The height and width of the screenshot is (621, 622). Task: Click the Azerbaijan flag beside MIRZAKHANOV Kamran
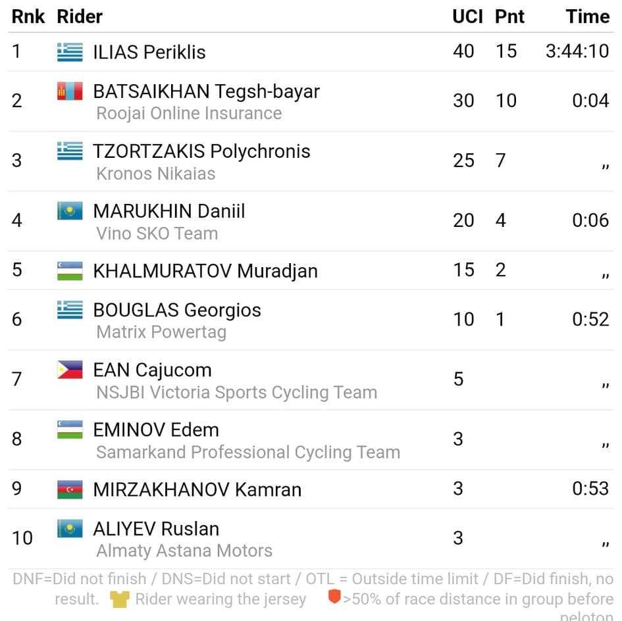tap(70, 489)
